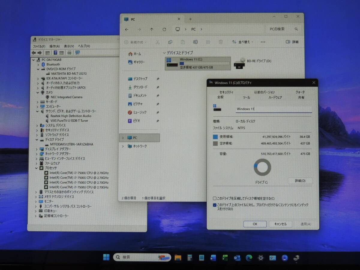360x270 pixels.
Task: Open Microsoft Edge from the taskbar
Action: tap(249, 258)
